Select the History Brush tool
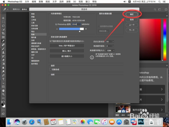 pyautogui.click(x=3, y=56)
